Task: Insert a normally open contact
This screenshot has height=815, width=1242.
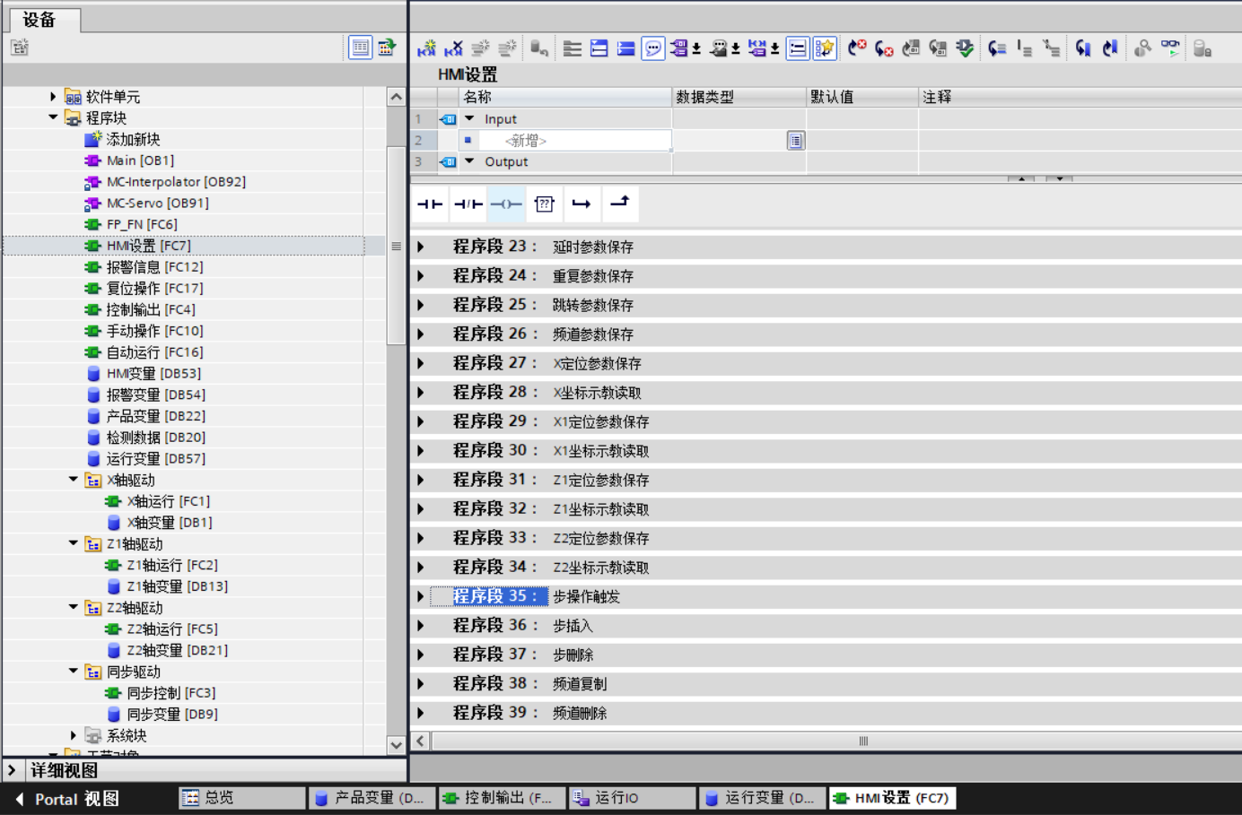Action: (x=430, y=204)
